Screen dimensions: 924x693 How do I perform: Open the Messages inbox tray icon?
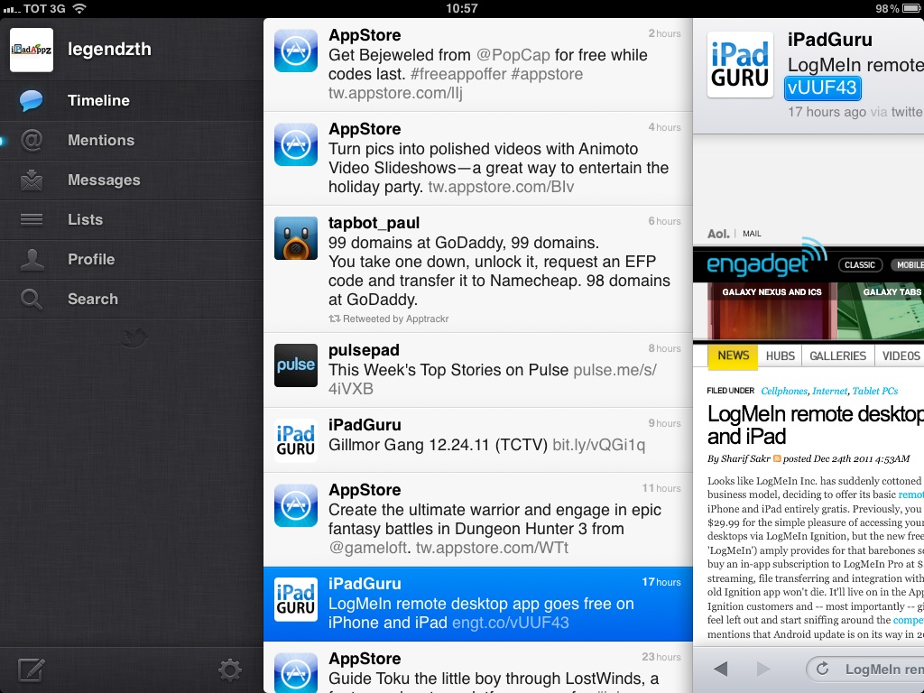point(32,180)
